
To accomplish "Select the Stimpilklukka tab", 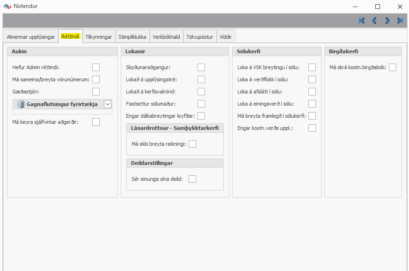I will point(132,37).
